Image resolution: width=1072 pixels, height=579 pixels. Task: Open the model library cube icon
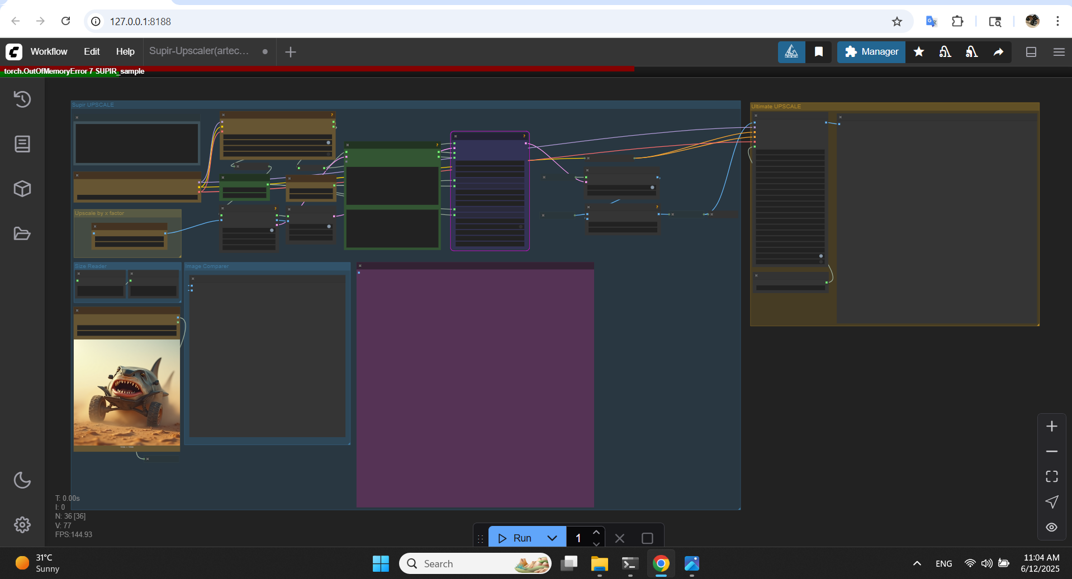pyautogui.click(x=22, y=189)
